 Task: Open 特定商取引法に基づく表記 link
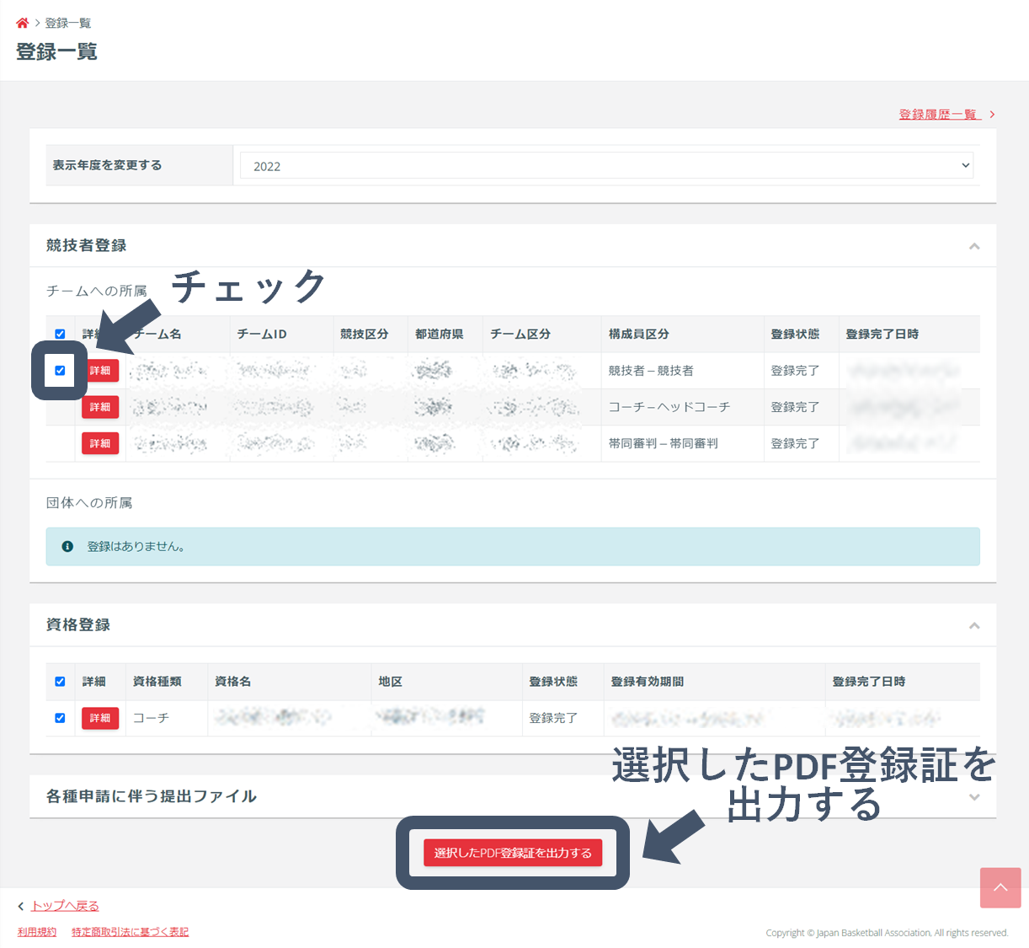click(x=130, y=932)
